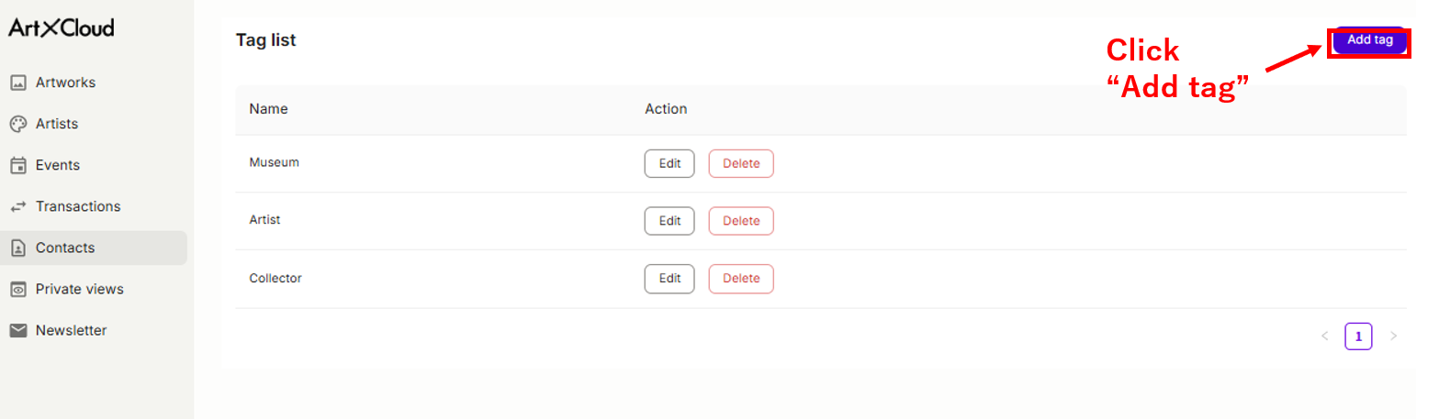Click the Newsletter envelope icon
The width and height of the screenshot is (1439, 419).
[x=17, y=330]
